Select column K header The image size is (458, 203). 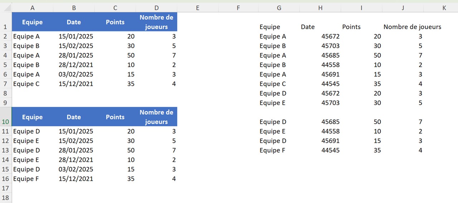(444, 8)
